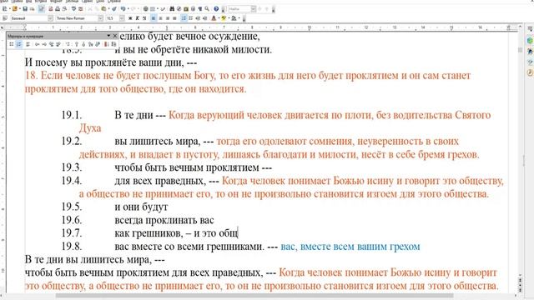Screen dimensions: 534x300
Task: Toggle Edit mode icon in standard toolbar
Action: tap(41, 9)
